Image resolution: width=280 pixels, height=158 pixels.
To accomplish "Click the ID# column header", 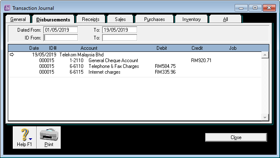I will (53, 48).
